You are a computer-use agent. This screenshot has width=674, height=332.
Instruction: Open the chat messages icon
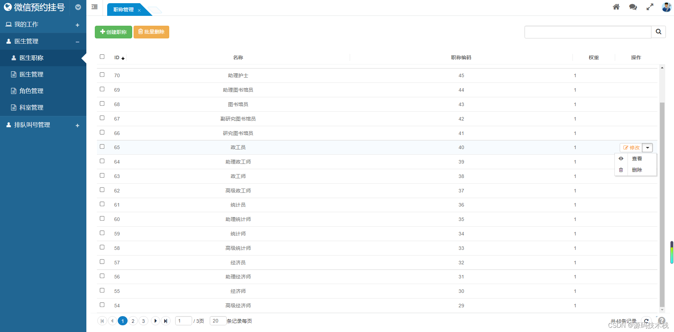633,7
